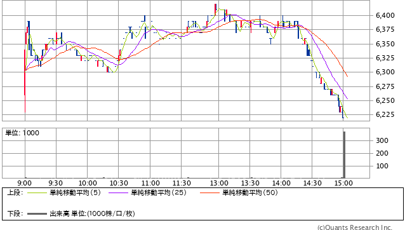Image resolution: width=405 pixels, height=230 pixels.
Task: Click the red 単純移動平均(50) legend line
Action: pyautogui.click(x=209, y=193)
